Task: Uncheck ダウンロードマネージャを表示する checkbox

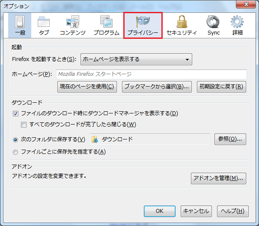Action: [15, 114]
